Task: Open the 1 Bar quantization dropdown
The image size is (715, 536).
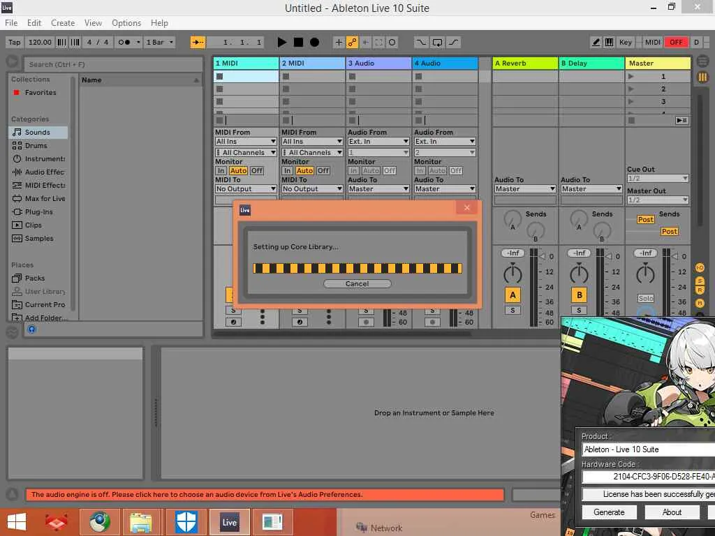Action: click(x=160, y=43)
